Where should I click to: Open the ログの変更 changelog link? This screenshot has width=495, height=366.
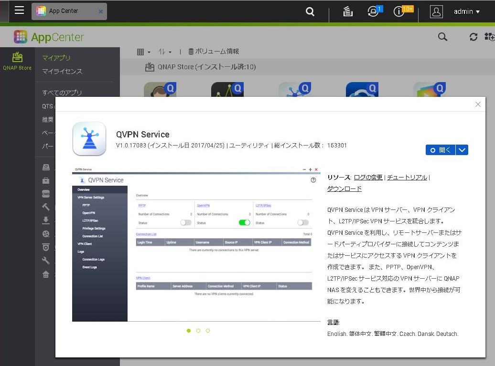(368, 178)
